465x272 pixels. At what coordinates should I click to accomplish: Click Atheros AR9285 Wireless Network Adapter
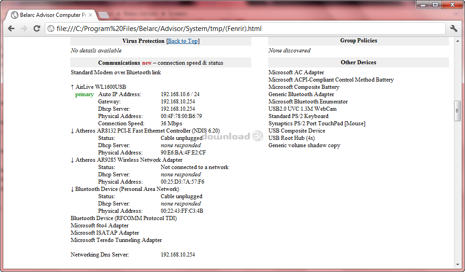[129, 160]
